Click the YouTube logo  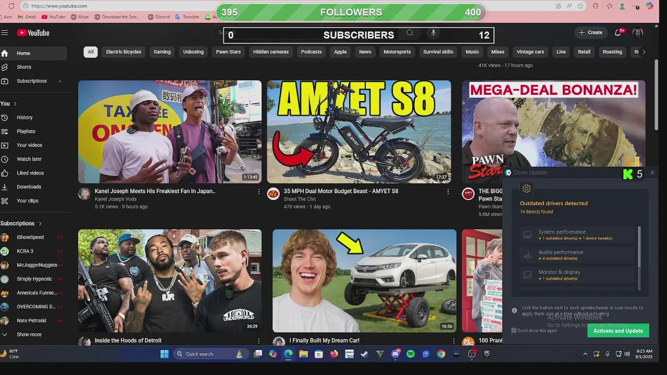pyautogui.click(x=33, y=33)
